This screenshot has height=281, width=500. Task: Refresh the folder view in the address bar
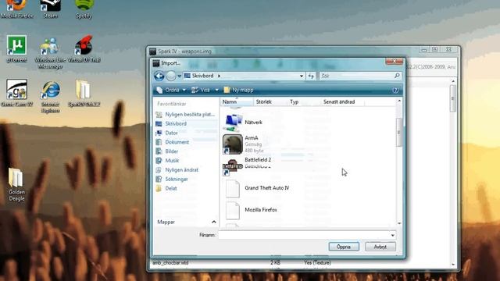click(x=311, y=76)
